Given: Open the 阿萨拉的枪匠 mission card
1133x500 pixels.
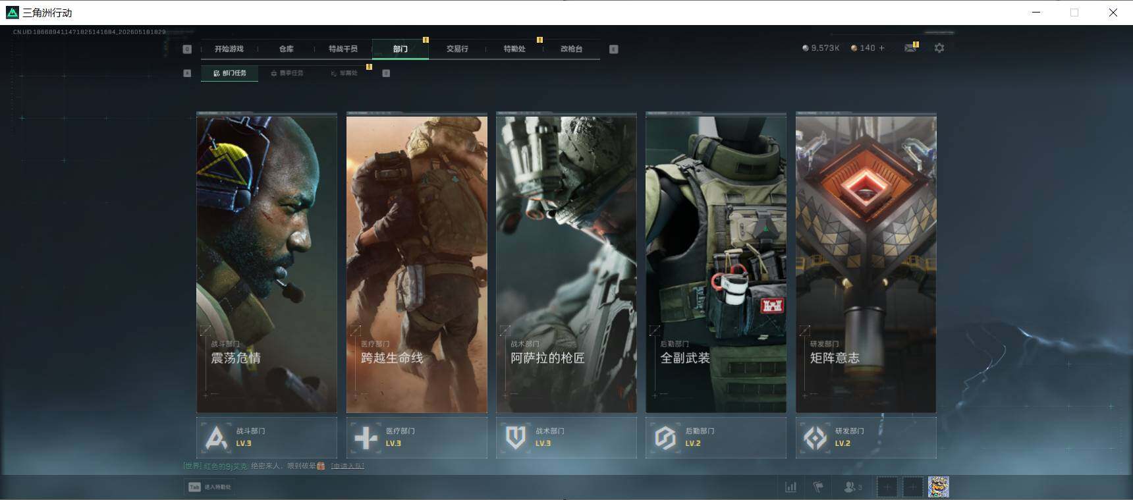Looking at the screenshot, I should (x=566, y=264).
